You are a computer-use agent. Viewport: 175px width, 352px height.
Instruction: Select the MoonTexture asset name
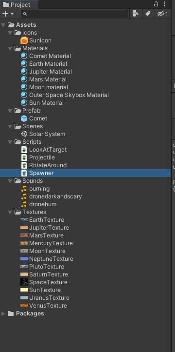point(47,251)
